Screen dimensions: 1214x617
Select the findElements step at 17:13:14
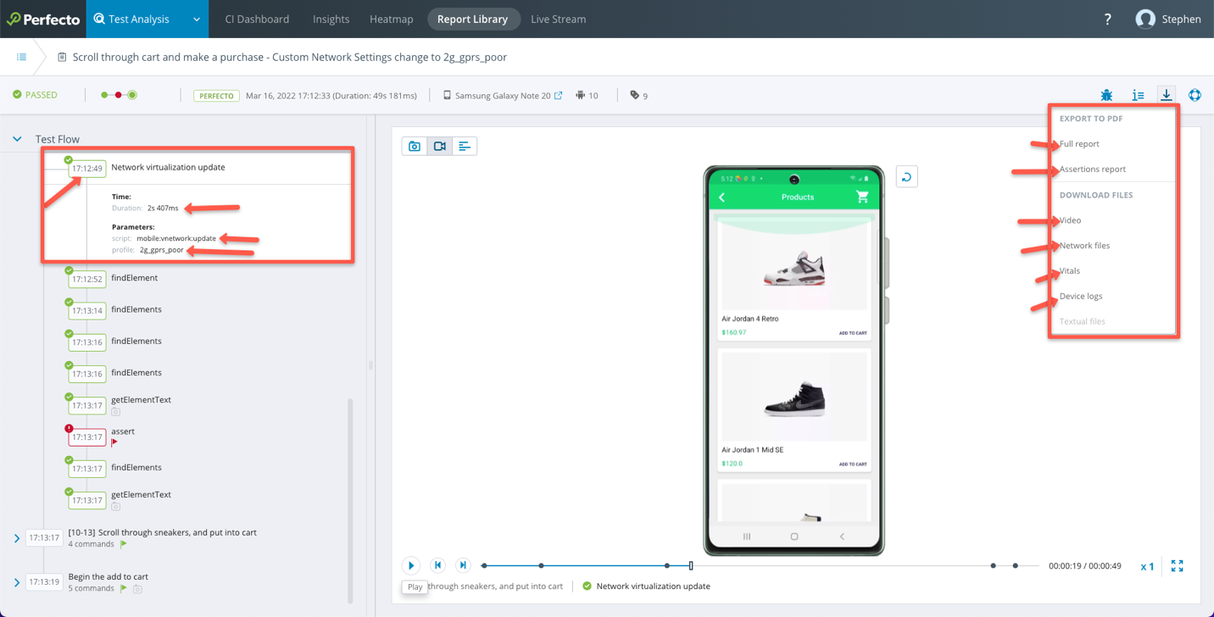(136, 309)
